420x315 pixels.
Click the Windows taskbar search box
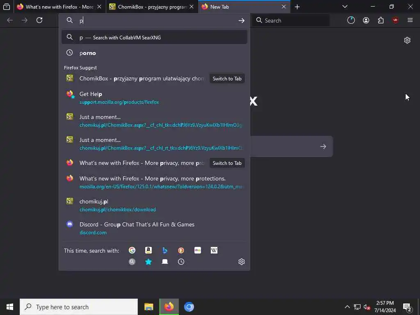(x=79, y=307)
